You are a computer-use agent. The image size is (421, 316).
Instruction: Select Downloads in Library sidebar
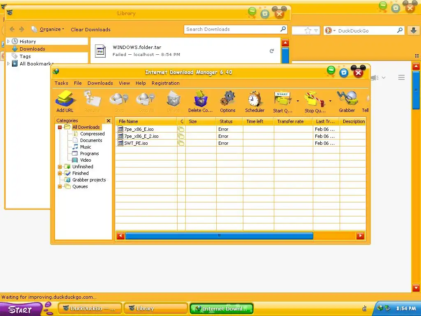pos(32,49)
